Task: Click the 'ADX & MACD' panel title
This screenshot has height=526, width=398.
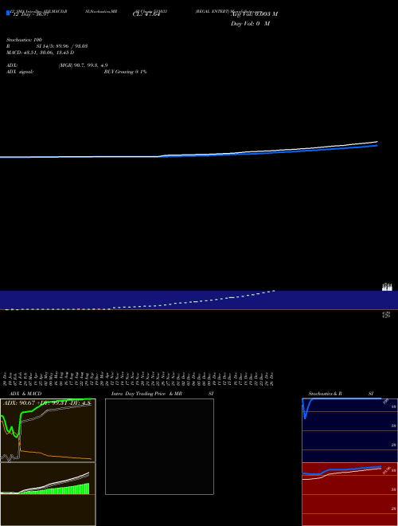Action: point(25,394)
